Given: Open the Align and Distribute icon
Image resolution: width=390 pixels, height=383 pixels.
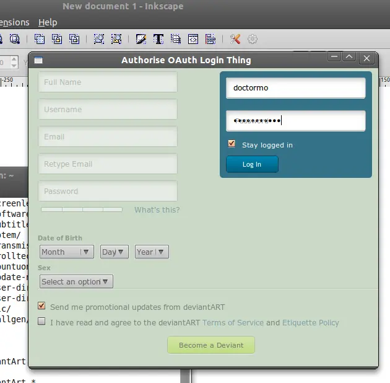Looking at the screenshot, I should (x=210, y=39).
